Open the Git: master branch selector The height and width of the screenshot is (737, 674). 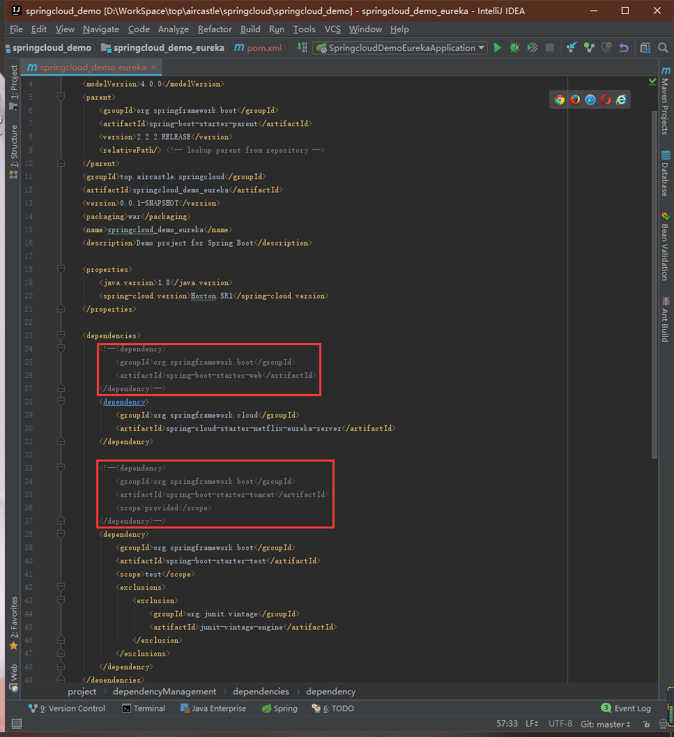[x=606, y=724]
